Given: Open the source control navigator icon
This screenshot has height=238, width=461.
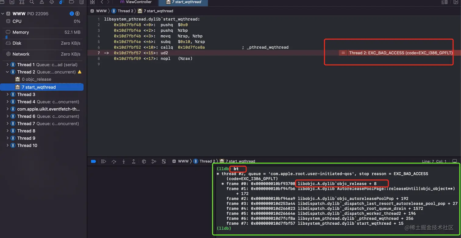Looking at the screenshot, I should [x=12, y=2].
